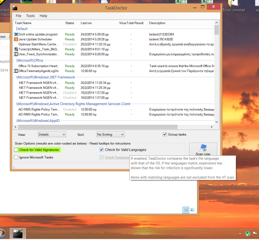259x248 pixels.
Task: Collapse the Active Directory Rights Management group
Action: pos(73,104)
